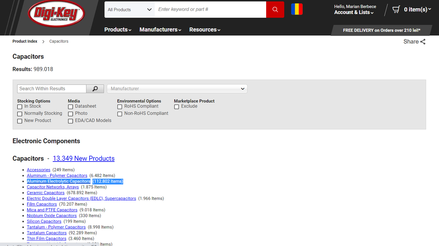Click the Capacitors breadcrumb

pos(59,41)
